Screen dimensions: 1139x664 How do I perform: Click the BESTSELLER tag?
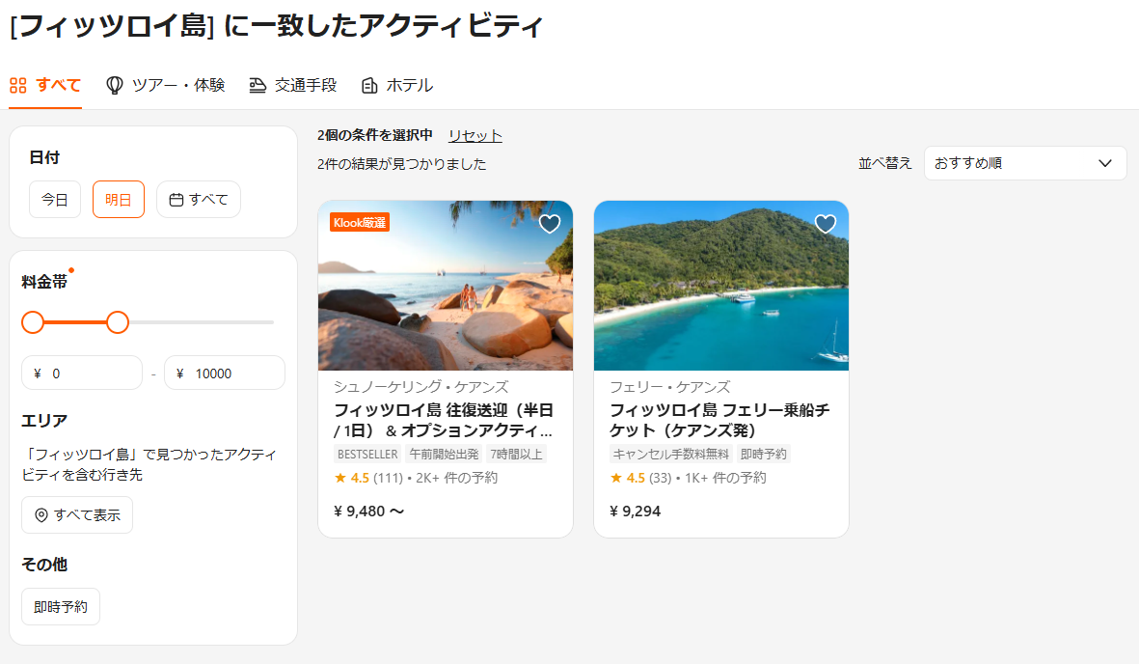367,454
